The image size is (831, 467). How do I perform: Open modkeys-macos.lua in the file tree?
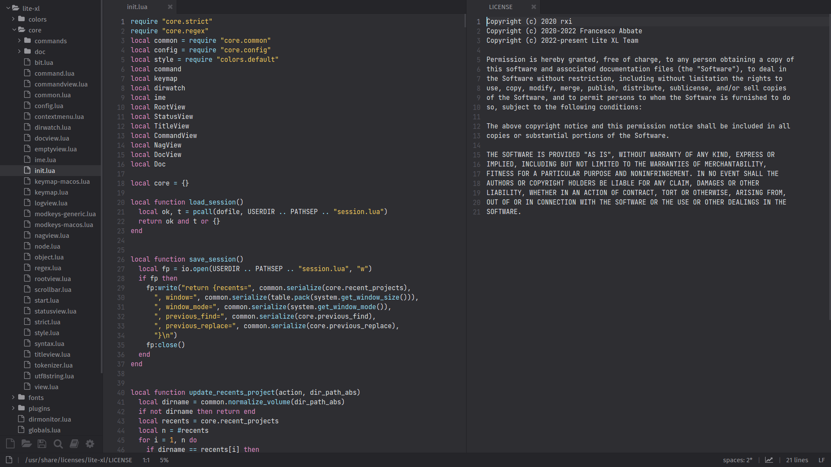(51, 224)
